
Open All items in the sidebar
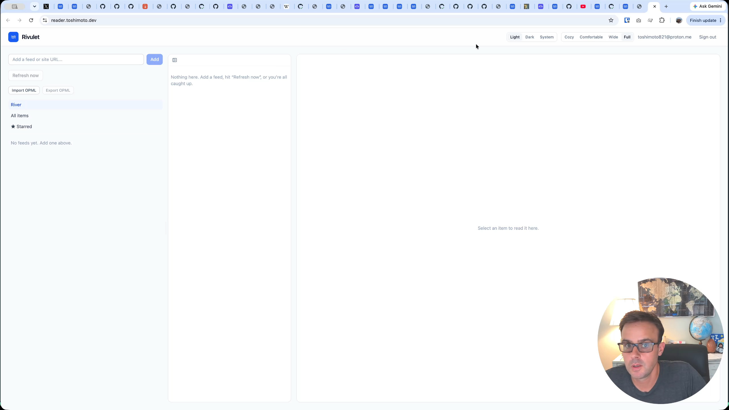click(85, 116)
